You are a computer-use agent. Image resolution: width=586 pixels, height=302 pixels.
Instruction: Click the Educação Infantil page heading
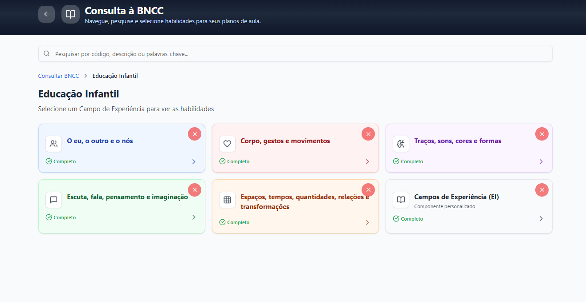coord(78,94)
